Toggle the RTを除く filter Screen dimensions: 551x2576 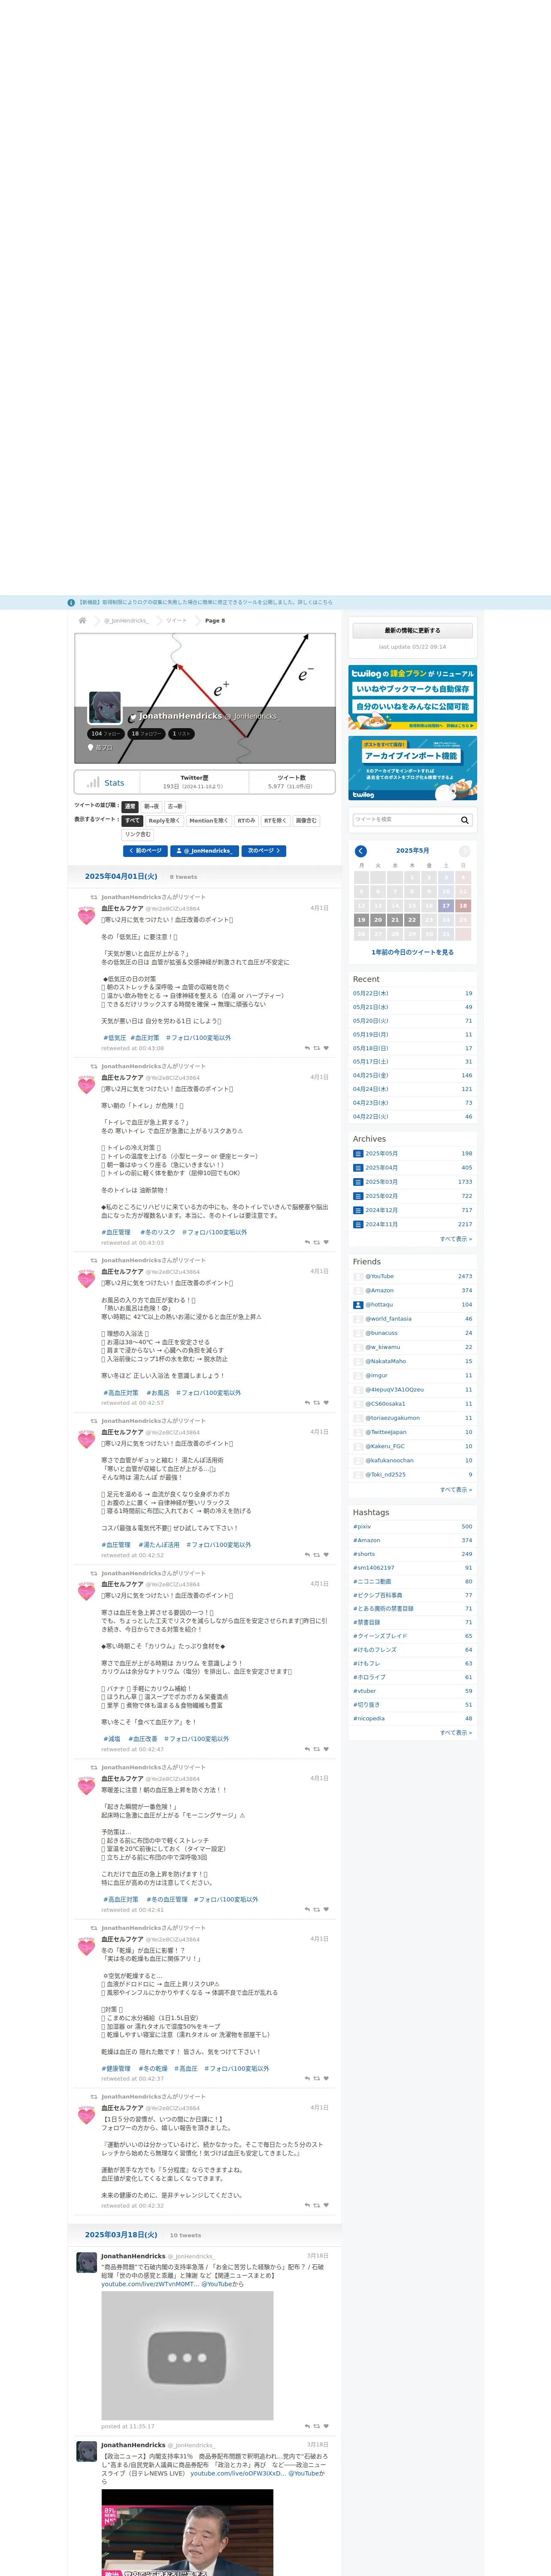(275, 820)
